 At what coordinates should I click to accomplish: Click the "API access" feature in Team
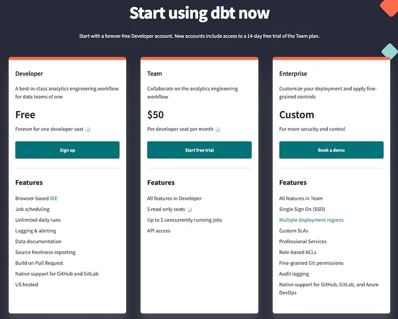(159, 231)
